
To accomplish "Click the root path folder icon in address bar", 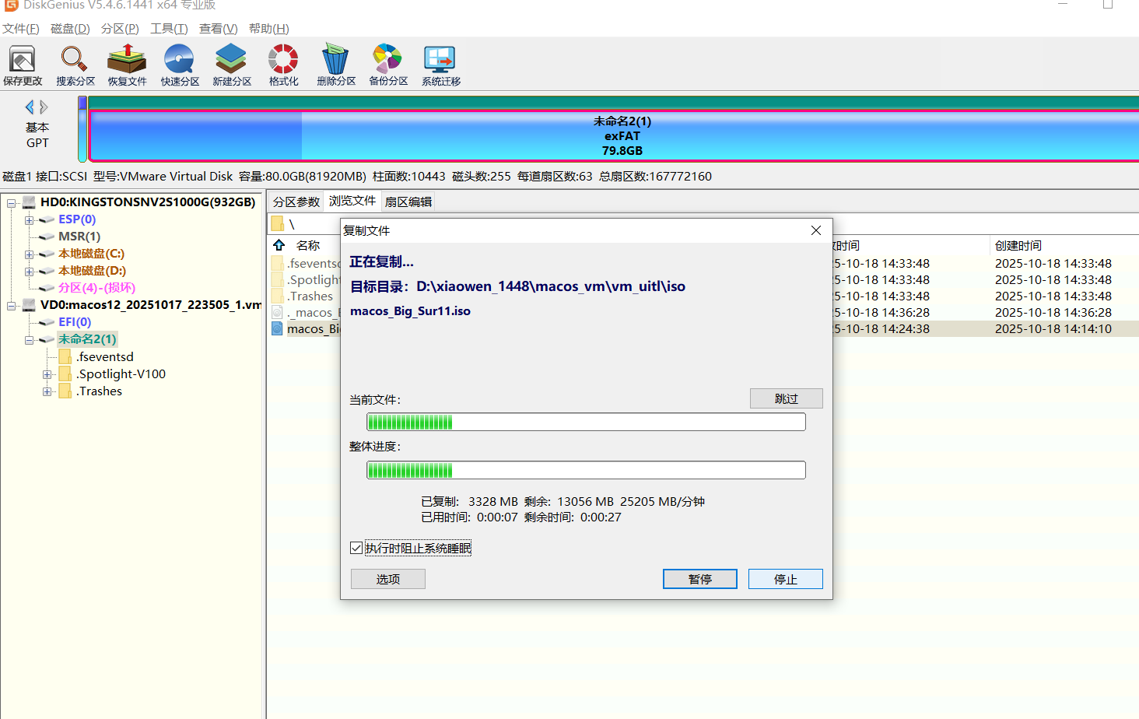I will click(278, 224).
